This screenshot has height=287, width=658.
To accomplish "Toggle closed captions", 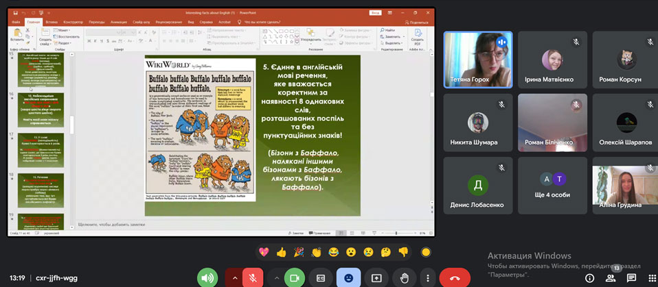I will coord(321,278).
